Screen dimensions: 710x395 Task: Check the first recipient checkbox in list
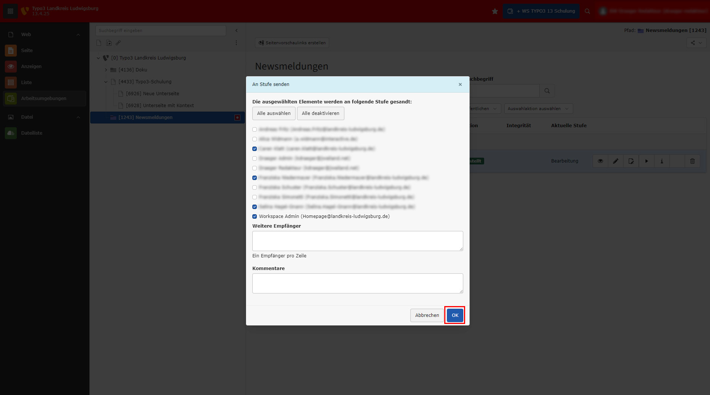(255, 129)
